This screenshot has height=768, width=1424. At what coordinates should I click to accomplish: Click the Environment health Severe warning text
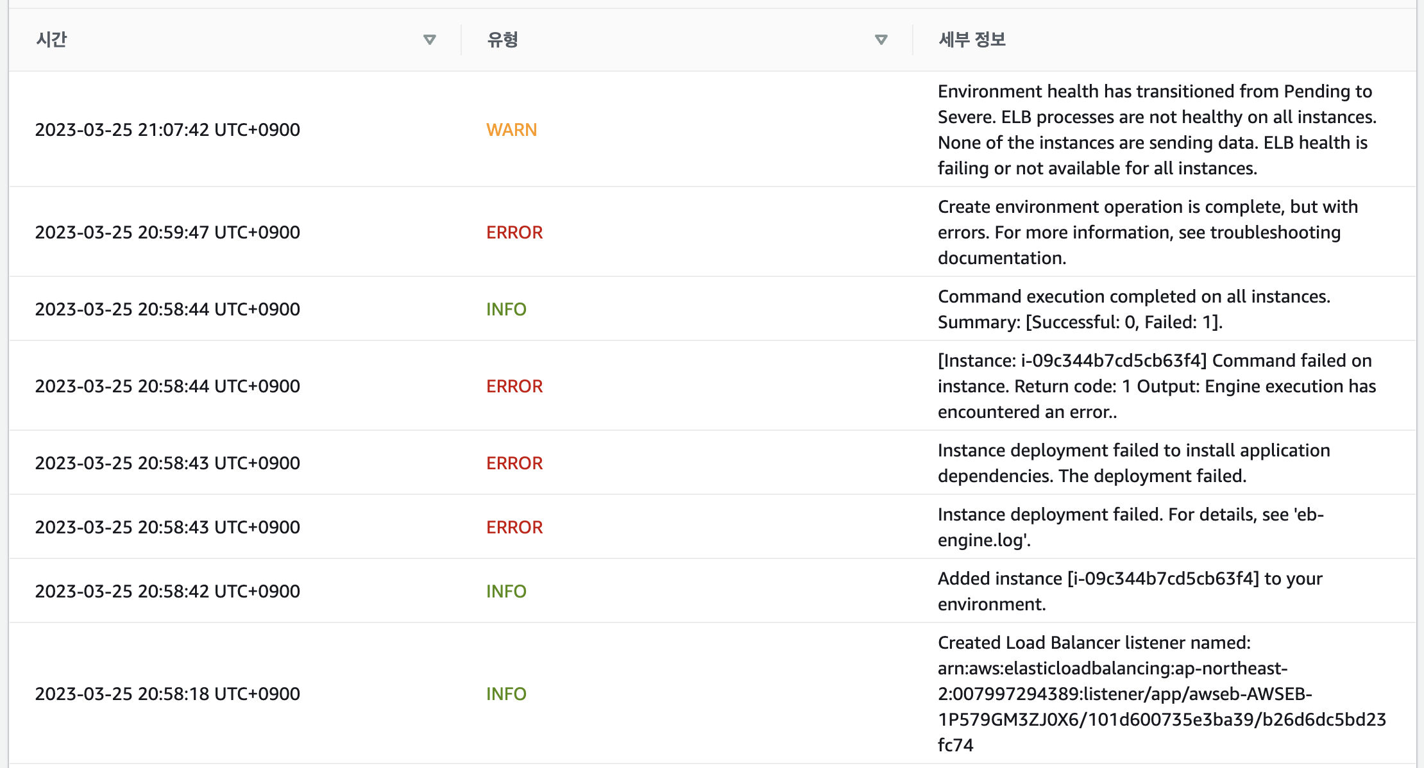coord(1156,129)
